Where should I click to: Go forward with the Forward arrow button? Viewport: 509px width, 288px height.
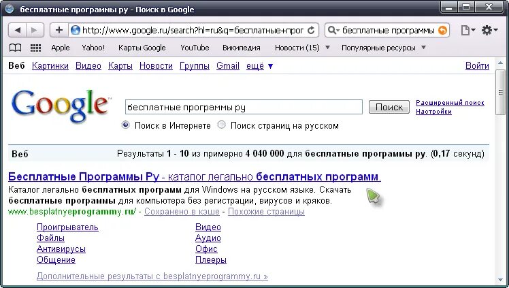[x=35, y=30]
